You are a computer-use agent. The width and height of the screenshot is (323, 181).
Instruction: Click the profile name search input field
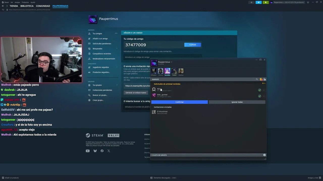coord(137,107)
